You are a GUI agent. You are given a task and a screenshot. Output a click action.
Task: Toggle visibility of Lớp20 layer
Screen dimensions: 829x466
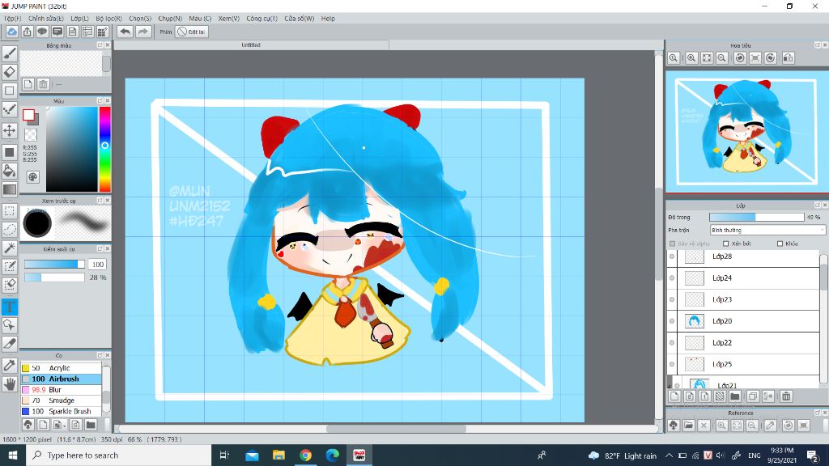point(672,321)
